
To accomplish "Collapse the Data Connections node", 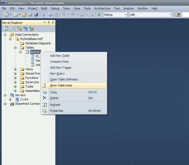I will pyautogui.click(x=5, y=35).
